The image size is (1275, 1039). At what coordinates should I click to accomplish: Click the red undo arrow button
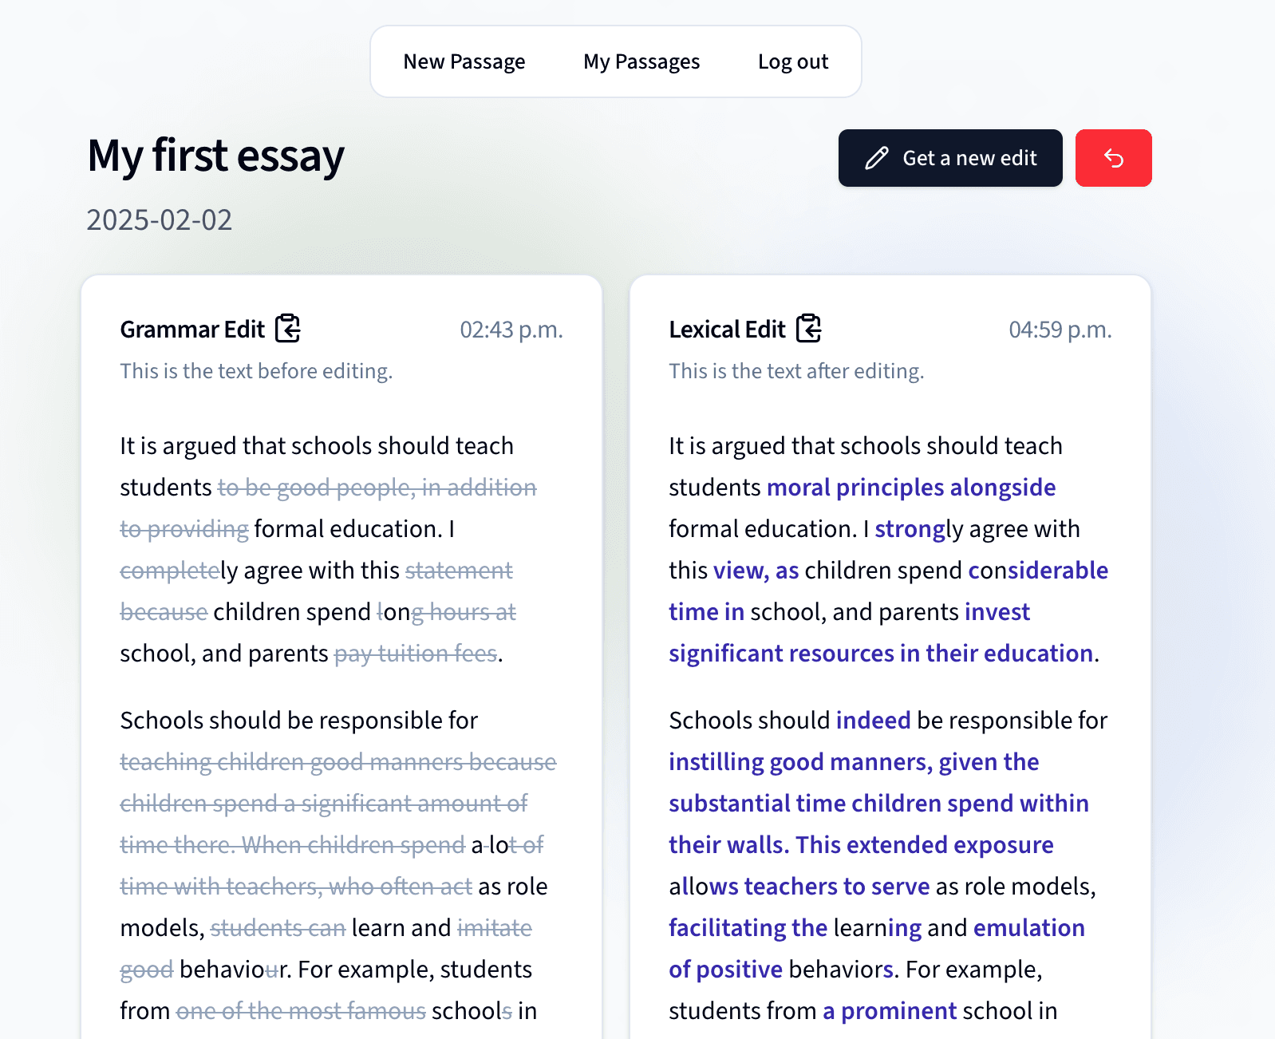click(1113, 158)
